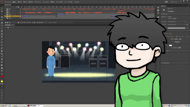Toggle the loop playback button in timeline

[35, 23]
